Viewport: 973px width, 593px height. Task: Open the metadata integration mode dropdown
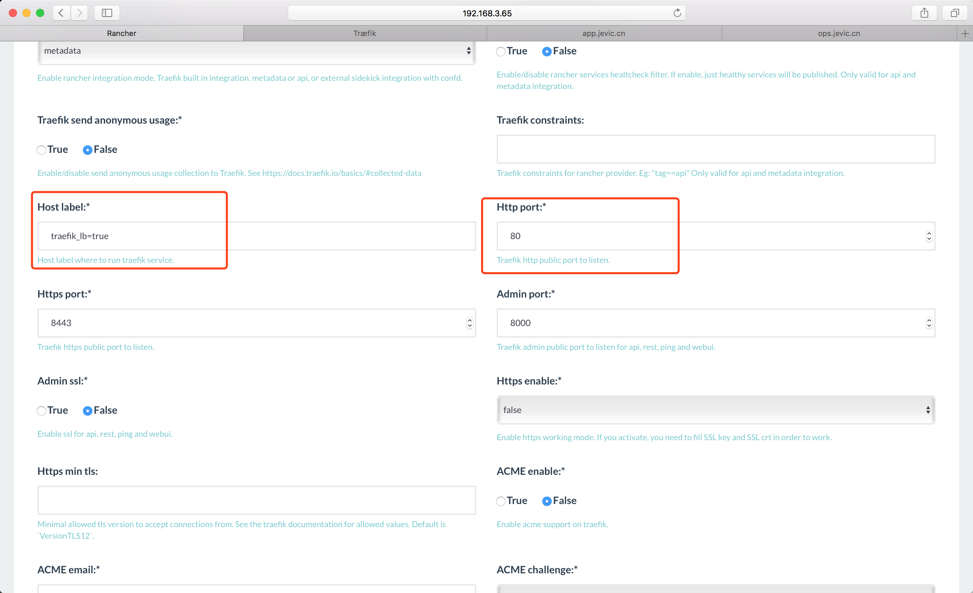pyautogui.click(x=257, y=51)
